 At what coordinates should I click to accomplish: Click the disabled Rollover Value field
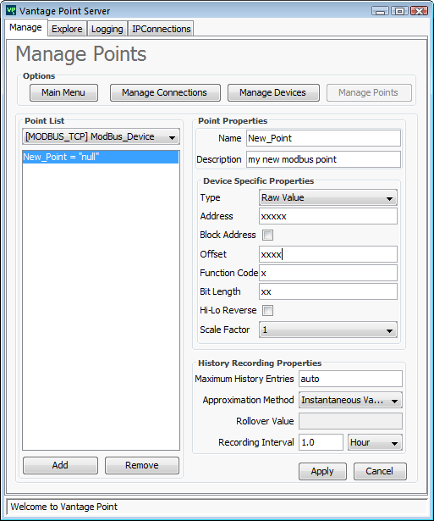pos(350,421)
